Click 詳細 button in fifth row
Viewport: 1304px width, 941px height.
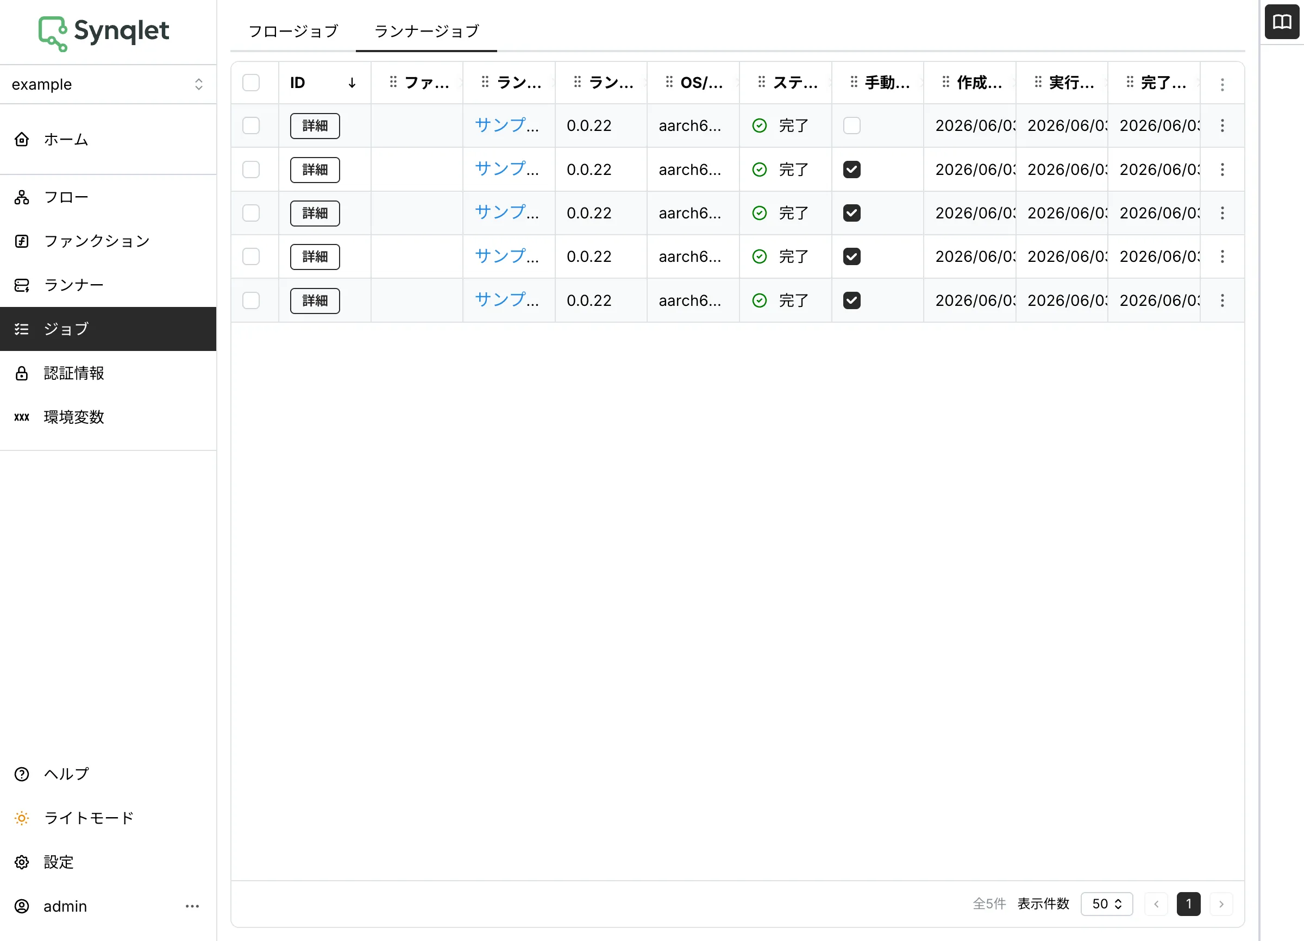315,300
